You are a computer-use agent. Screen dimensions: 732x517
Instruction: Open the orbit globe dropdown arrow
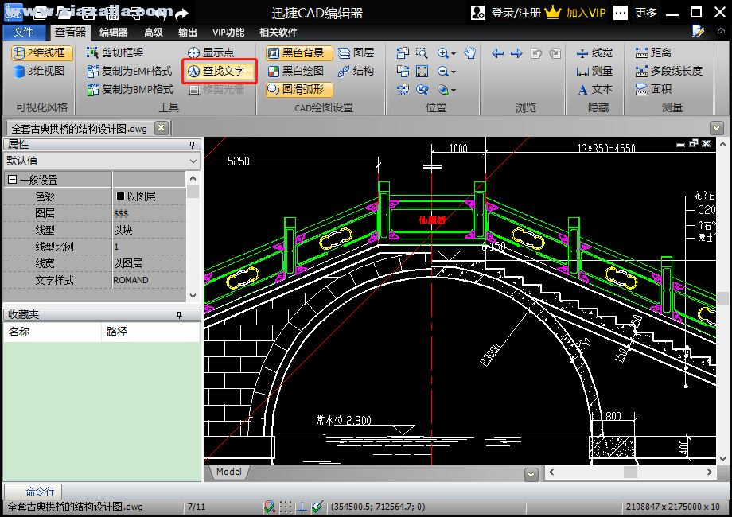(x=454, y=90)
